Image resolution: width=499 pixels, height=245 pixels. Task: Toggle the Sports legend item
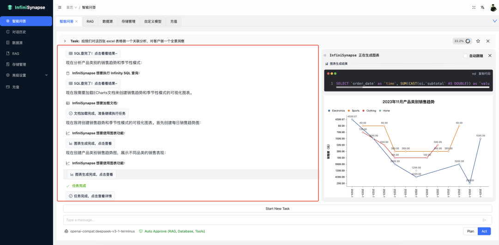(353, 110)
